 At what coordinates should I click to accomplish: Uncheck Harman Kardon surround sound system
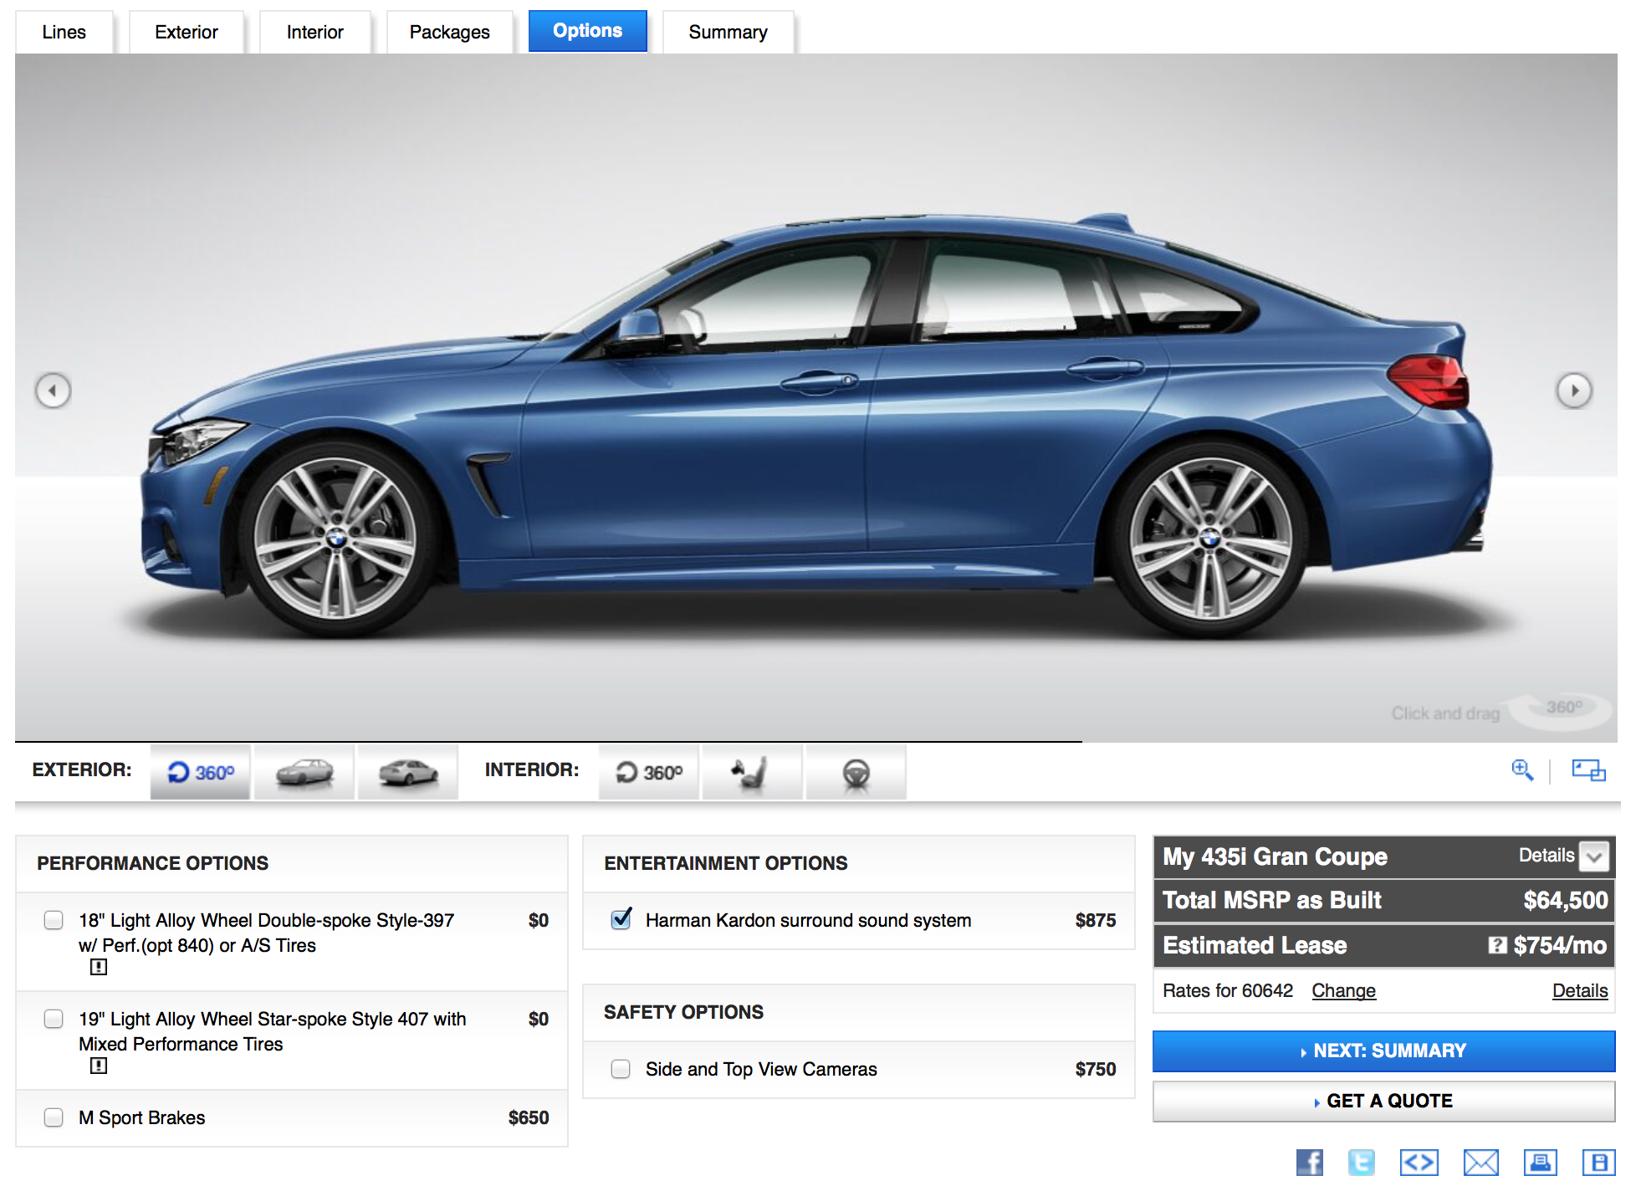621,919
